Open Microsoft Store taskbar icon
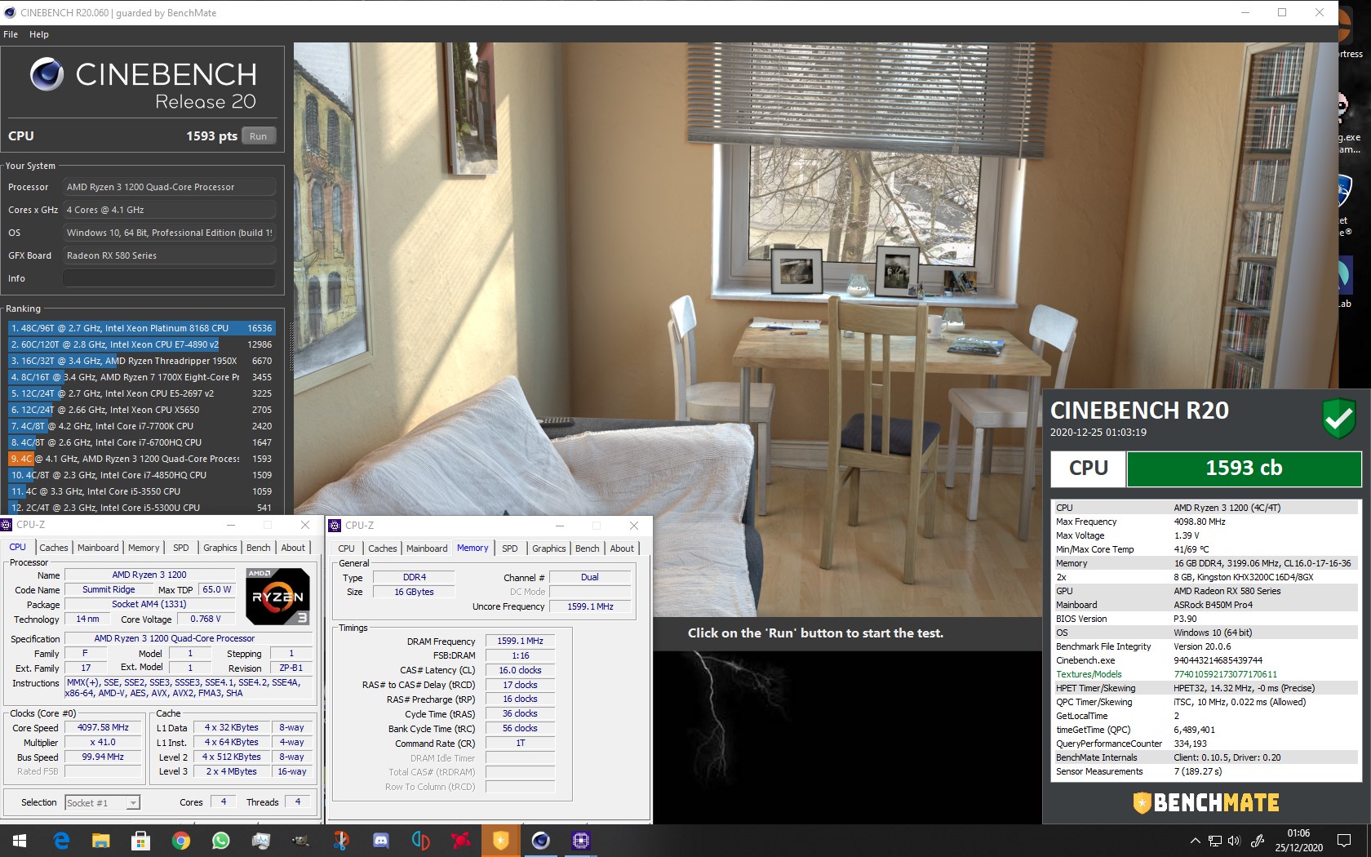Image resolution: width=1371 pixels, height=857 pixels. tap(140, 840)
